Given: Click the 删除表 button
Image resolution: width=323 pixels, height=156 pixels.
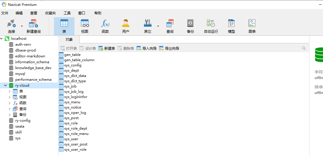Looking at the screenshot, I should point(126,48).
